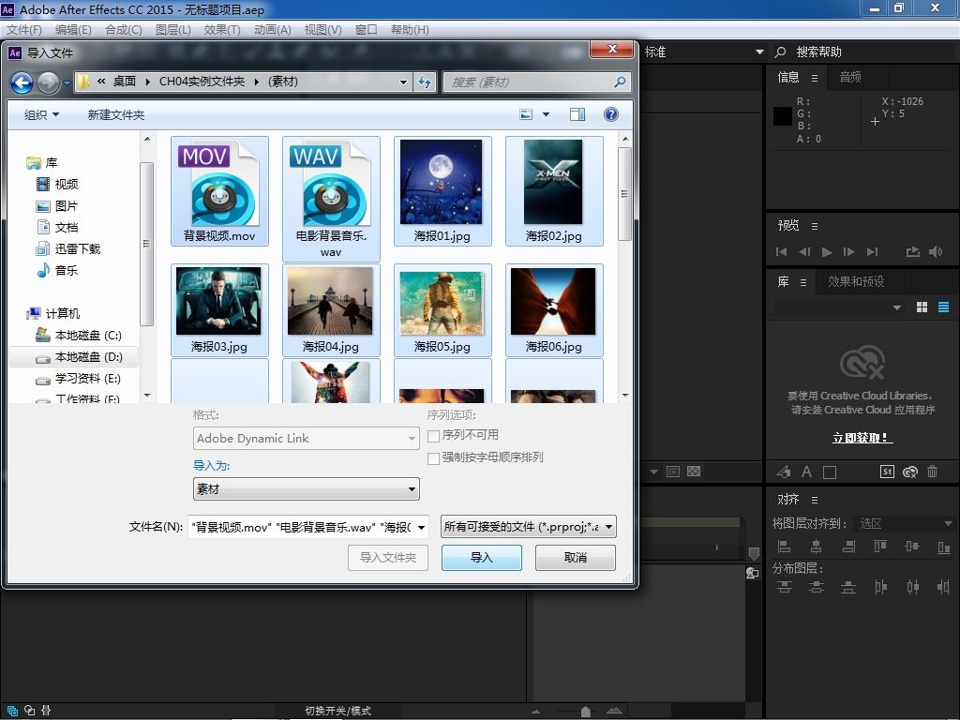This screenshot has width=960, height=720.
Task: Click the 导入 button
Action: point(482,558)
